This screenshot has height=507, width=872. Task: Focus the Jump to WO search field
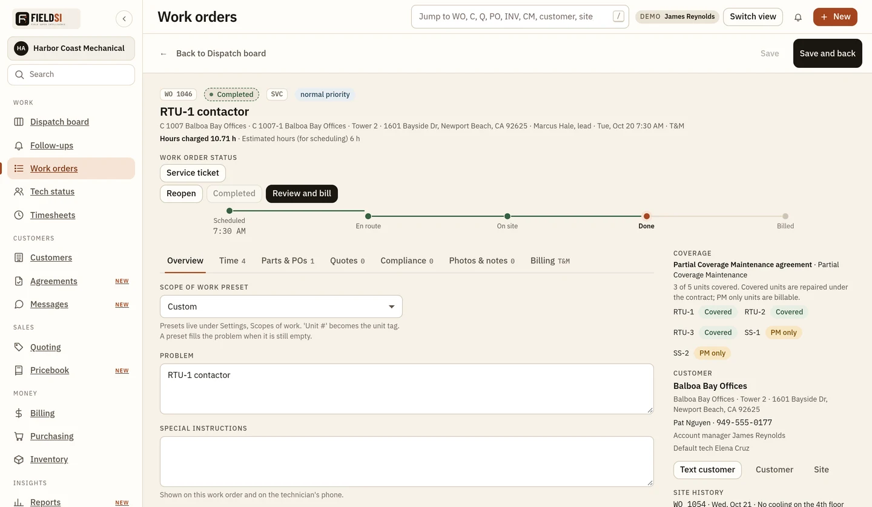520,16
